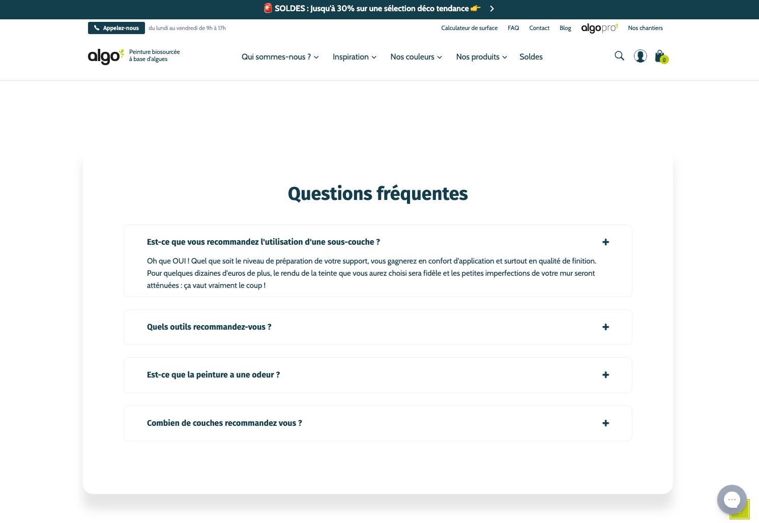Open the 'Nos produits' dropdown menu
Viewport: 759px width, 523px height.
click(482, 57)
